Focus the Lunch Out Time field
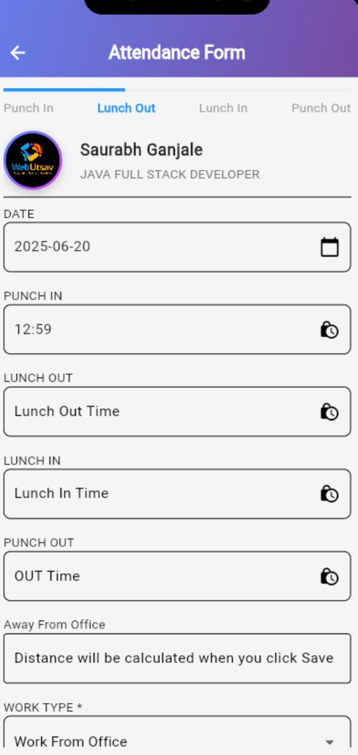Screen dimensions: 358x755 pos(159,412)
